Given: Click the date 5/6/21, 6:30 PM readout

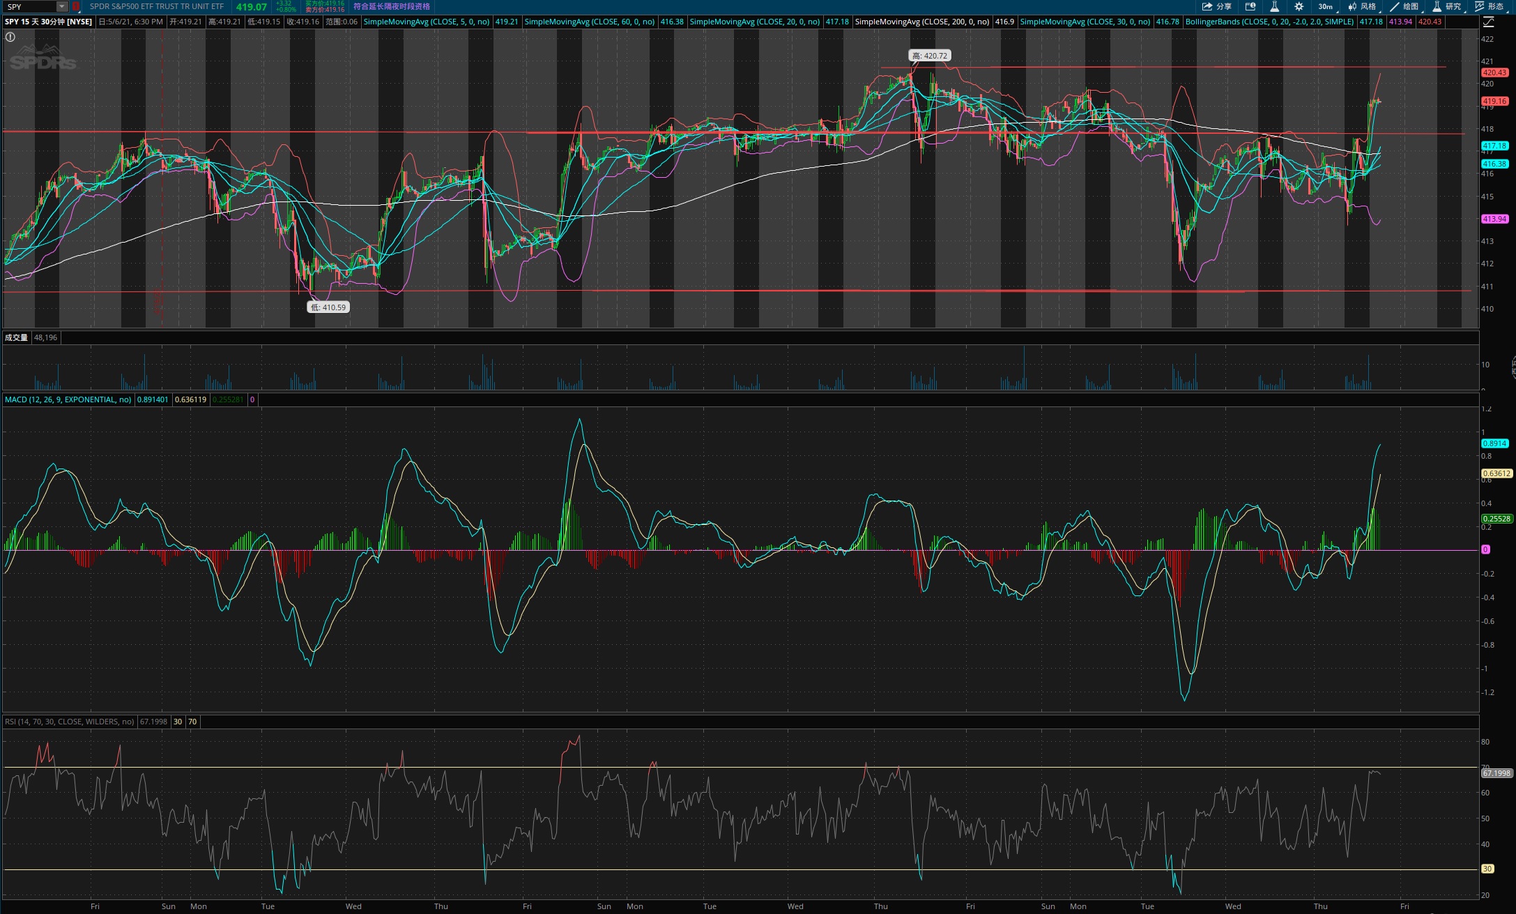Looking at the screenshot, I should [131, 22].
